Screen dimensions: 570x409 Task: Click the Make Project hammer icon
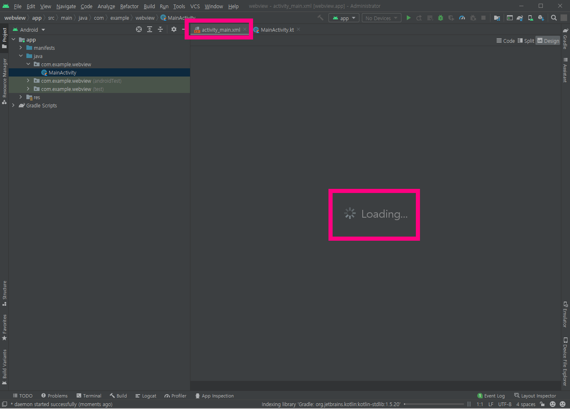pyautogui.click(x=320, y=18)
